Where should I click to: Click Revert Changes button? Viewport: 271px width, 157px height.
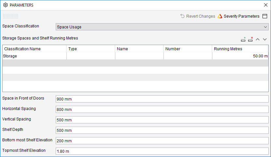[198, 16]
